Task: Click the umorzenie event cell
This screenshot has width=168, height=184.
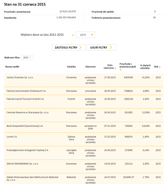Action: tap(90, 91)
